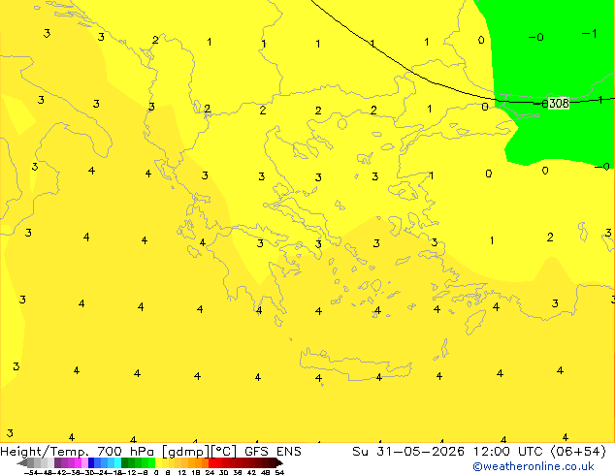
Task: Click the dark blue segment of the legend
Action: 91,462
